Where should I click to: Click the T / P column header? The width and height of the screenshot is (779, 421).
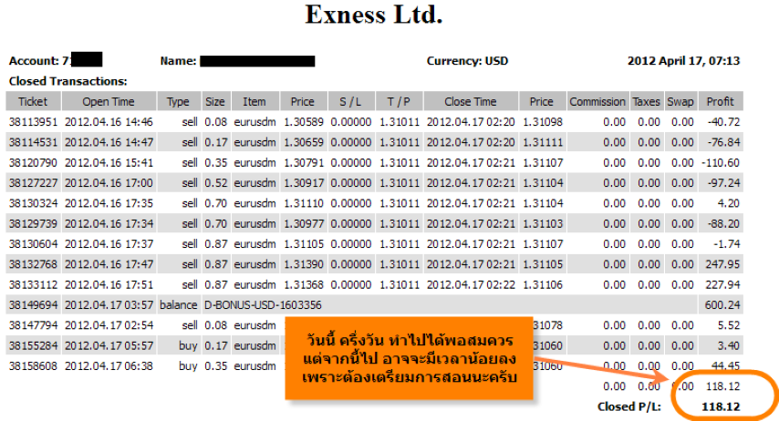[x=399, y=101]
